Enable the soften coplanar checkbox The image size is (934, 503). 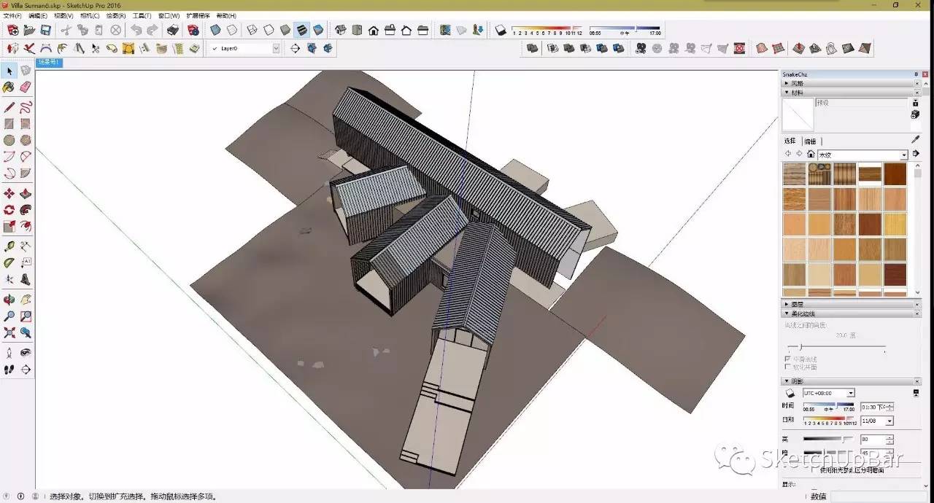(787, 367)
